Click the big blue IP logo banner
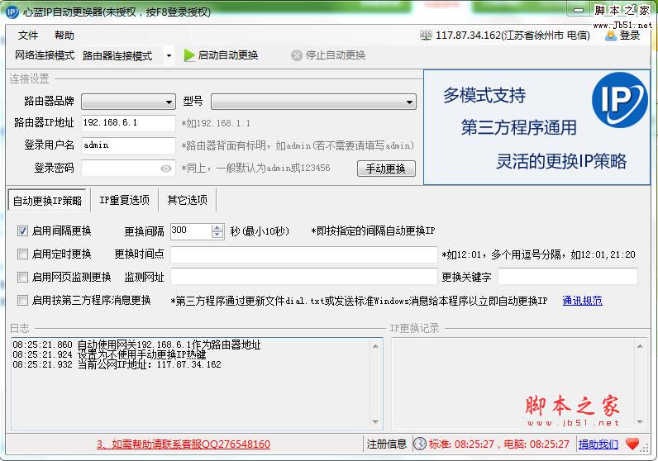 619,100
